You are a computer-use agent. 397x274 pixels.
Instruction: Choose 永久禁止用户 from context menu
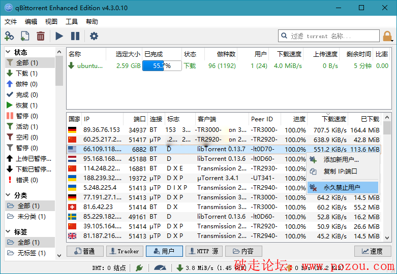click(x=342, y=188)
